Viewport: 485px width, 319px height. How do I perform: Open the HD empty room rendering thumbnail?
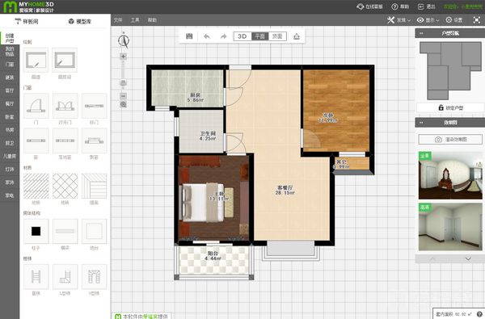pyautogui.click(x=450, y=227)
